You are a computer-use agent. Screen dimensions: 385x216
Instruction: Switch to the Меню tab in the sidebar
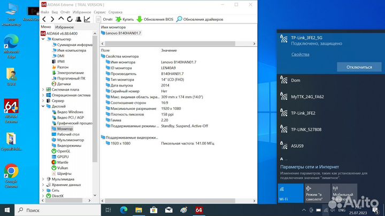(46, 27)
